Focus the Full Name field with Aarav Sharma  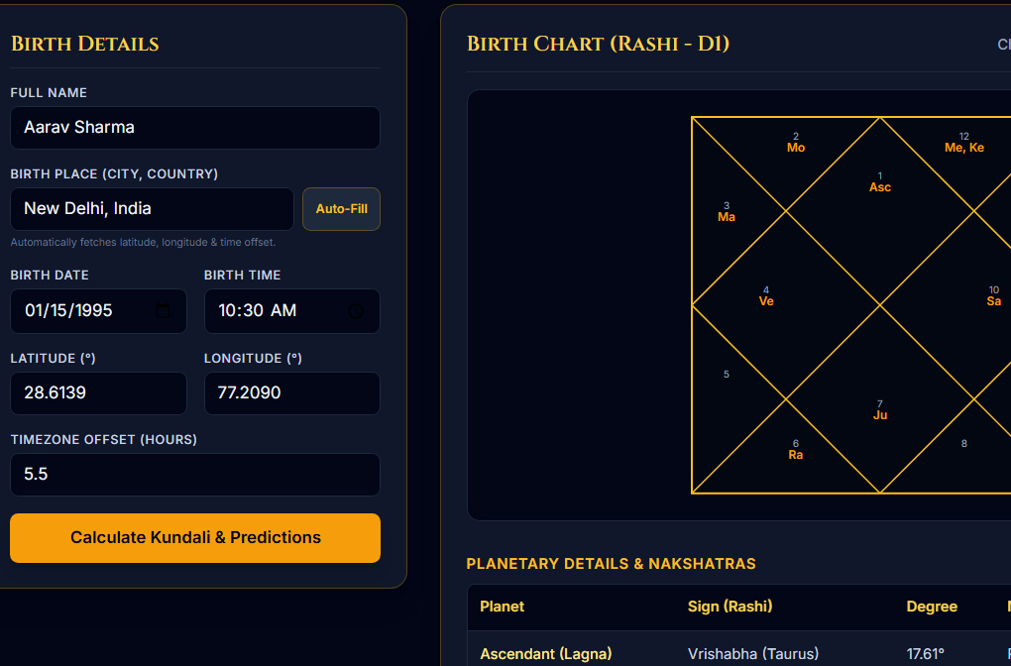pos(195,128)
